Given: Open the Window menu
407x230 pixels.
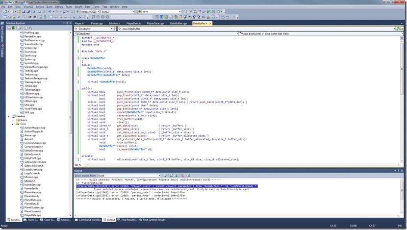Looking at the screenshot, I should tap(114, 7).
